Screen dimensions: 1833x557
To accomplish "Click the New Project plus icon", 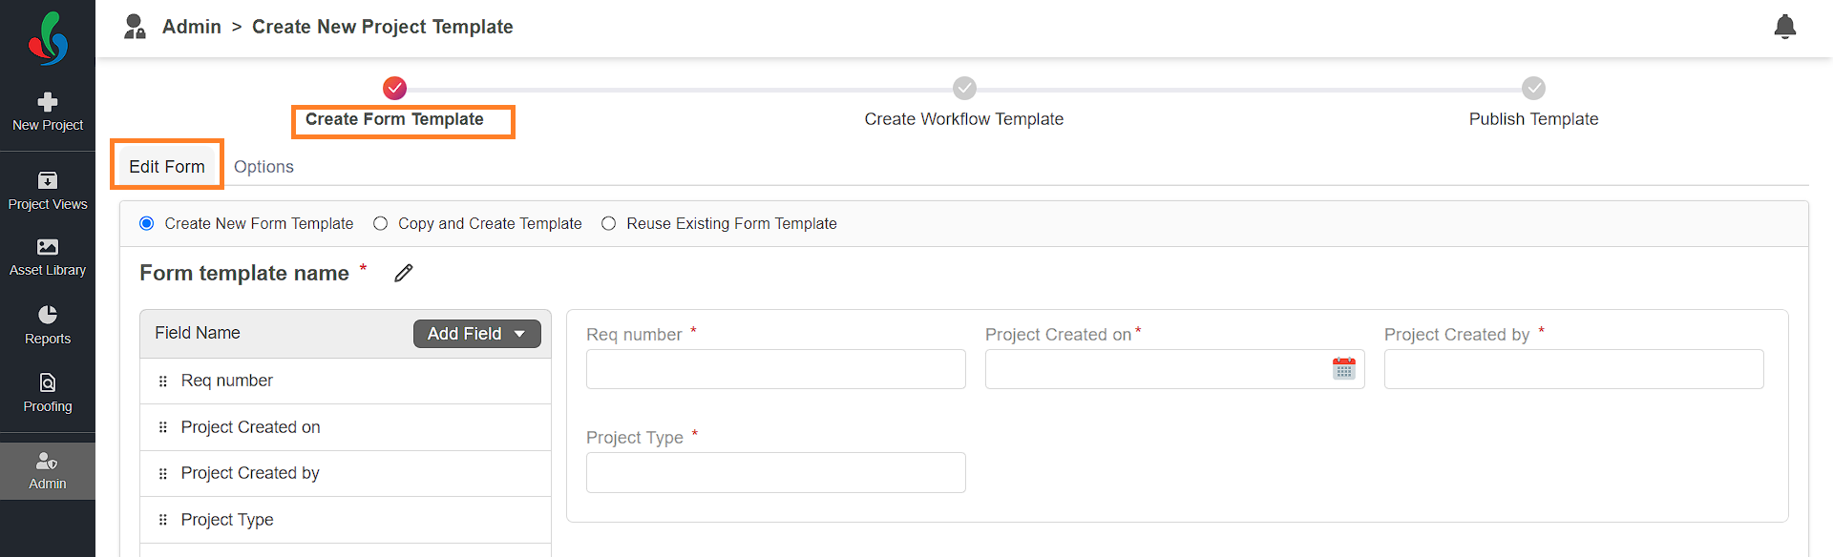I will tap(48, 102).
